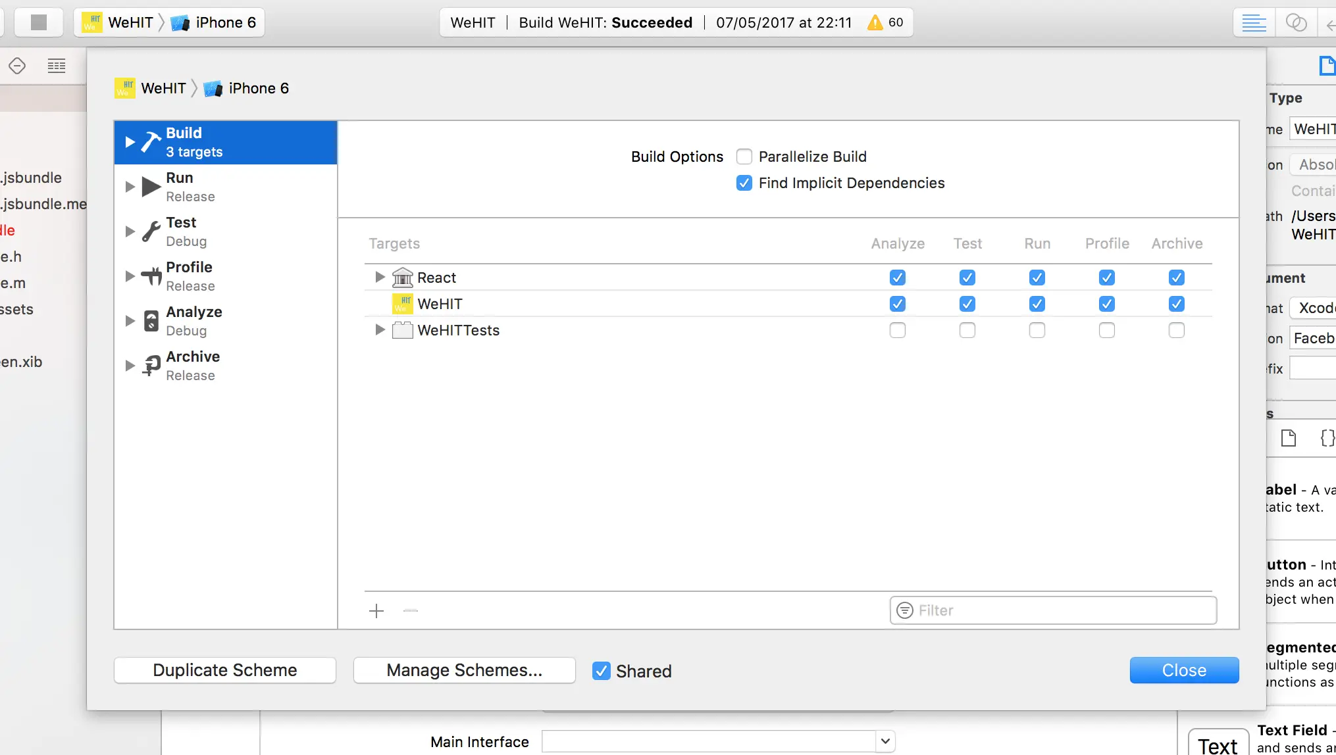The width and height of the screenshot is (1336, 755).
Task: Select the Build 3 targets action
Action: point(226,142)
